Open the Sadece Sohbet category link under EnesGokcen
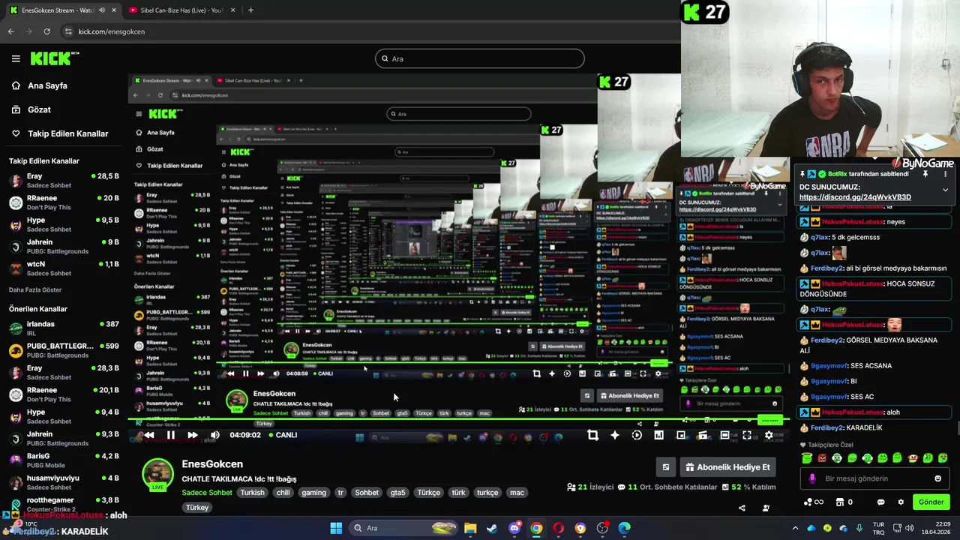Viewport: 960px width, 540px height. click(x=207, y=493)
